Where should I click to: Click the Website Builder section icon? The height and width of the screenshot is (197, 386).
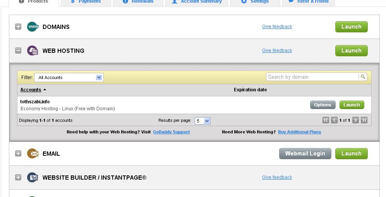pos(33,177)
